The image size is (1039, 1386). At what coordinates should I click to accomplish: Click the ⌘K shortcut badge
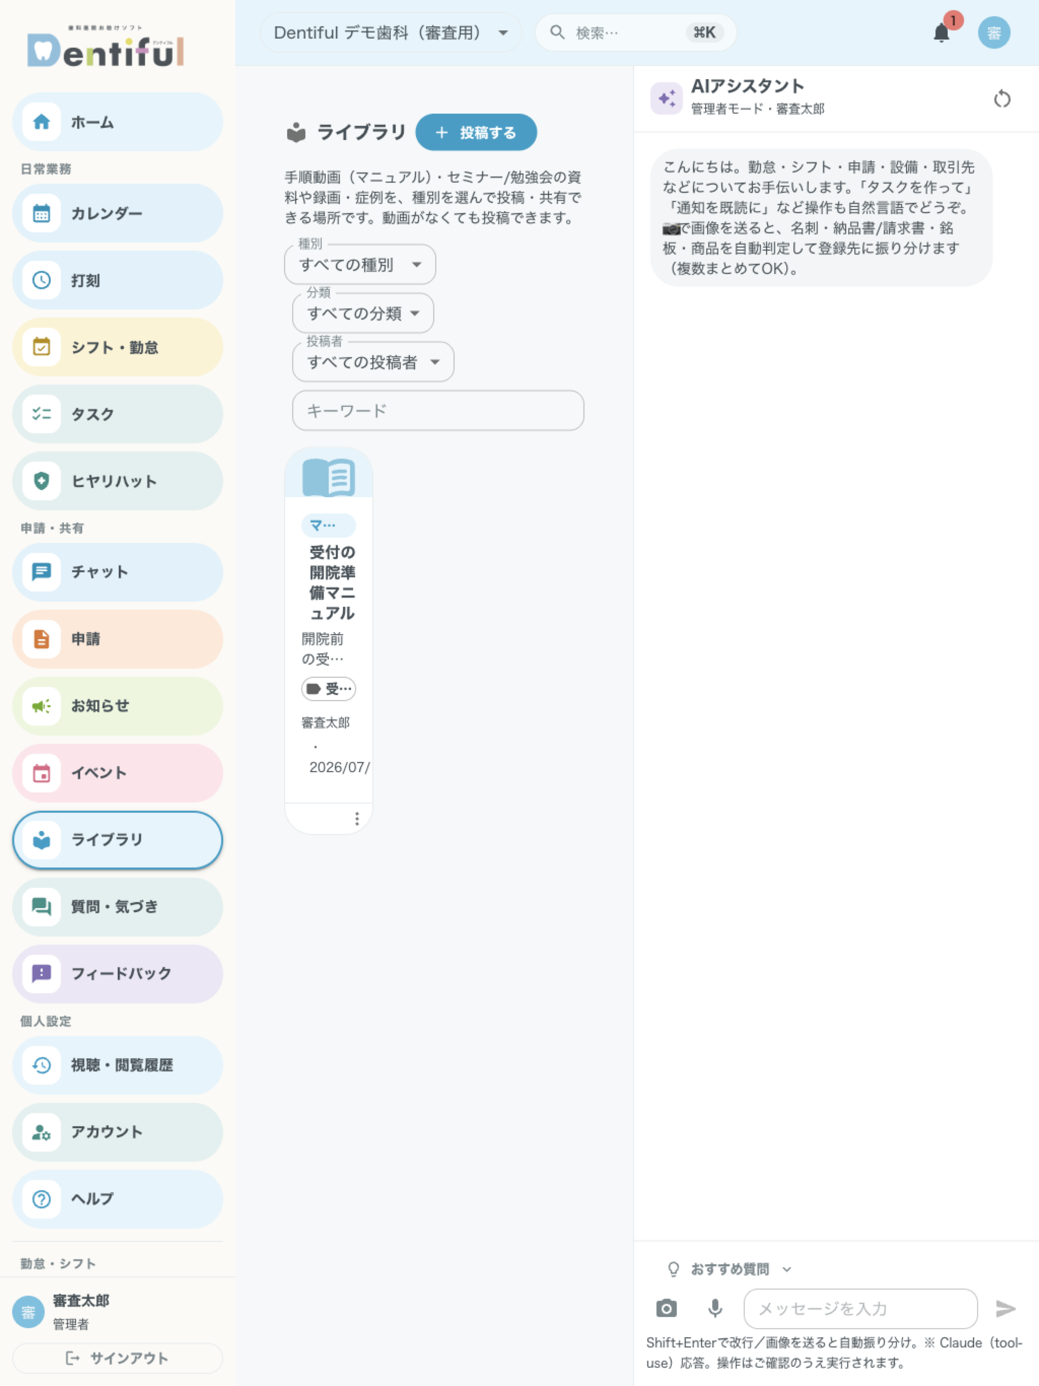pos(704,32)
